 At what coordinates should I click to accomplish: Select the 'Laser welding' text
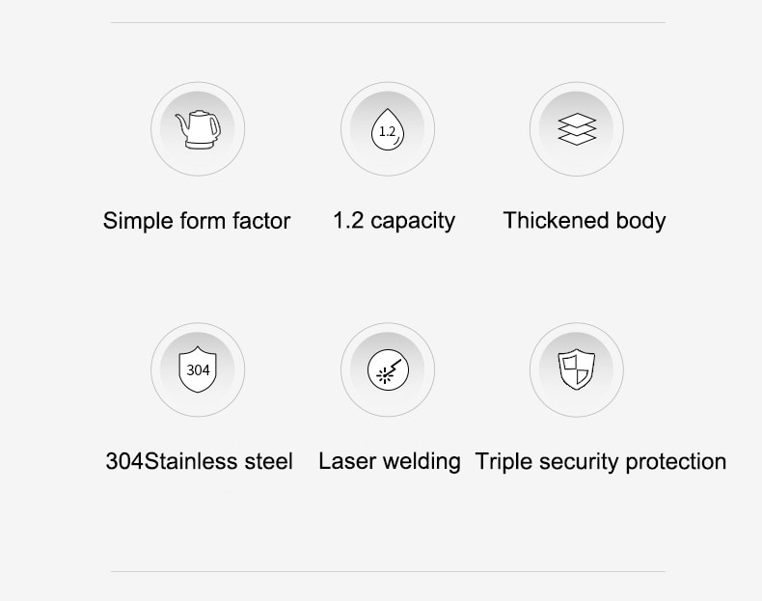click(390, 461)
